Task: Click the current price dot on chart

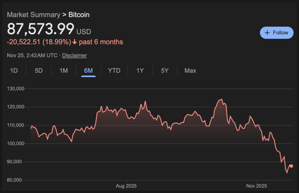Action: [x=291, y=166]
